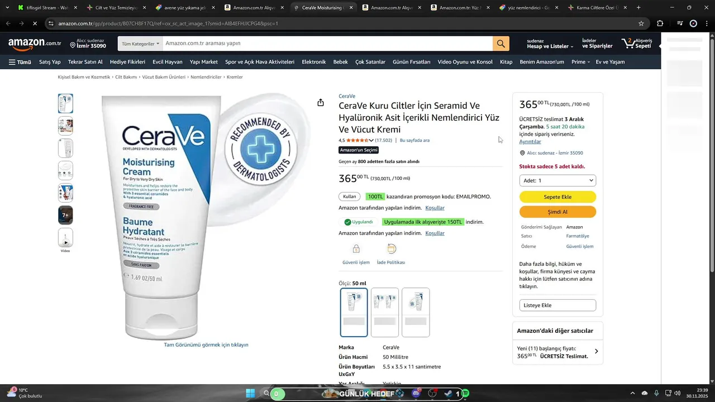Open the Tümü hamburger menu

coord(20,62)
